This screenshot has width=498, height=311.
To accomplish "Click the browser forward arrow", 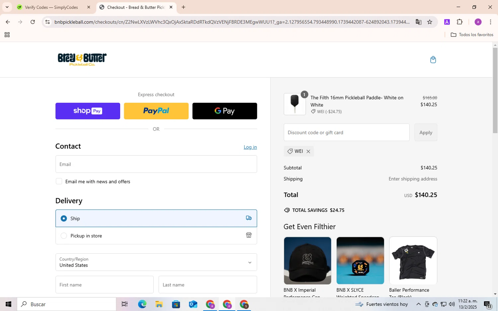I will [x=20, y=22].
